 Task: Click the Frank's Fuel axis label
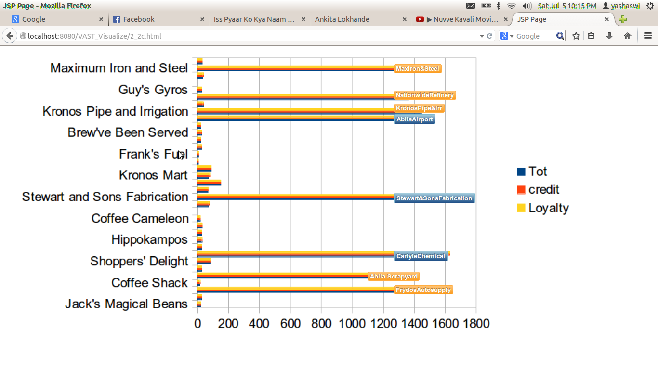pos(153,154)
